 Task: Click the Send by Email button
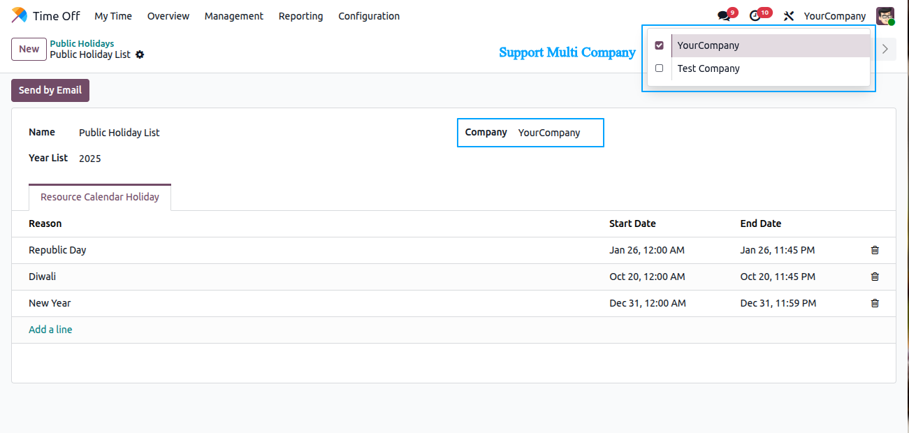point(50,90)
